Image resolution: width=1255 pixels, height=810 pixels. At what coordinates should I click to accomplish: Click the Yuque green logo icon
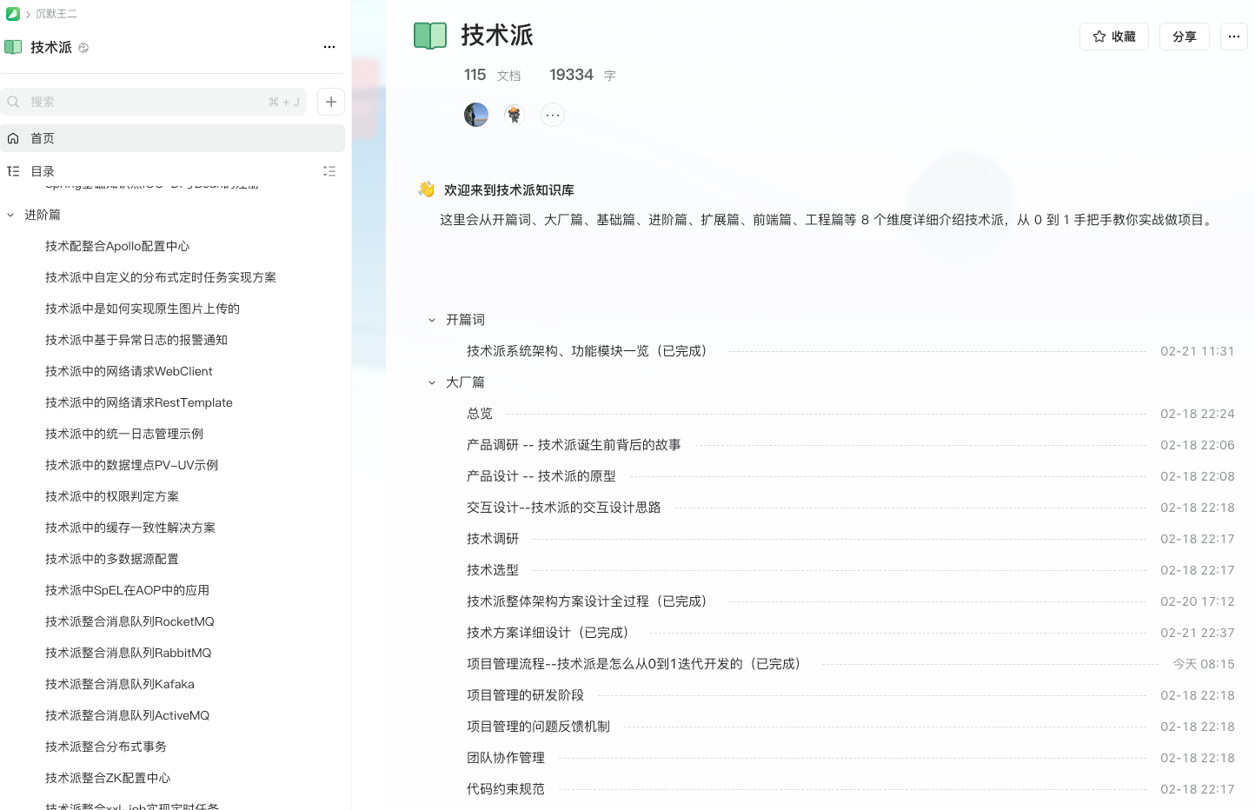pos(12,14)
